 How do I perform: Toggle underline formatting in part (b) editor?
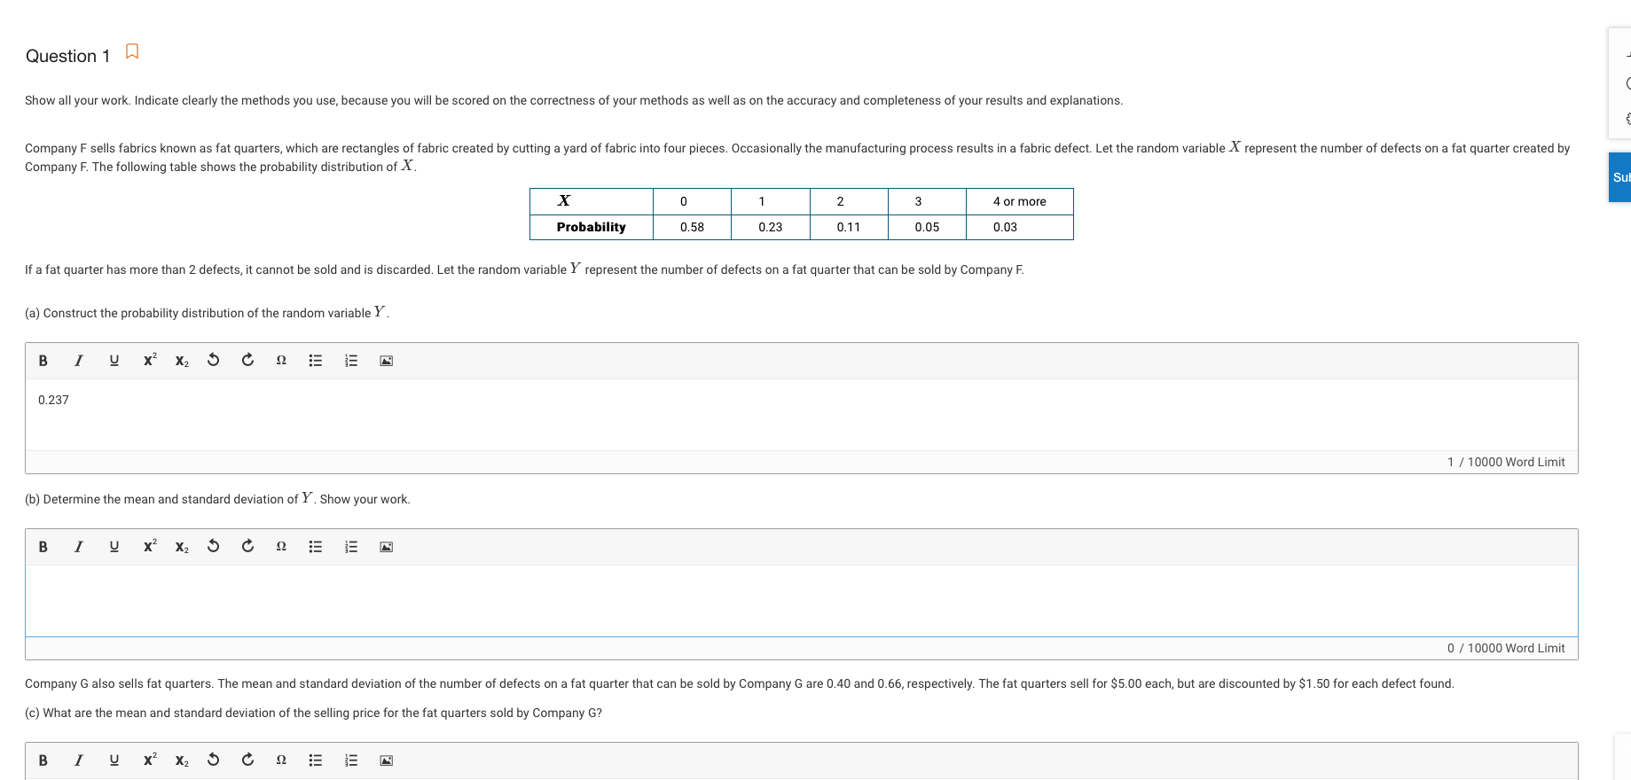point(114,547)
